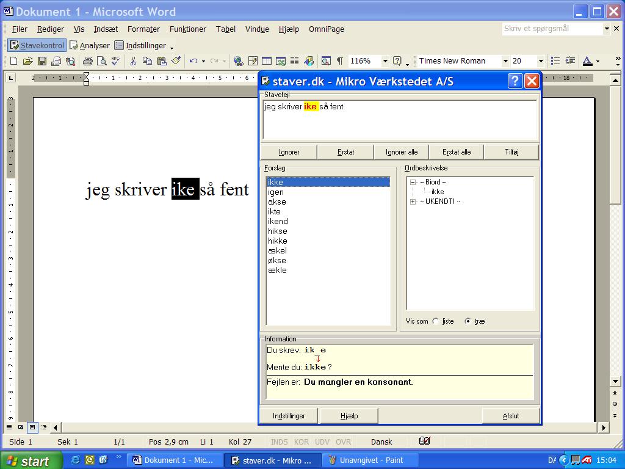This screenshot has height=469, width=625.
Task: Open the Filer menu
Action: click(x=20, y=29)
